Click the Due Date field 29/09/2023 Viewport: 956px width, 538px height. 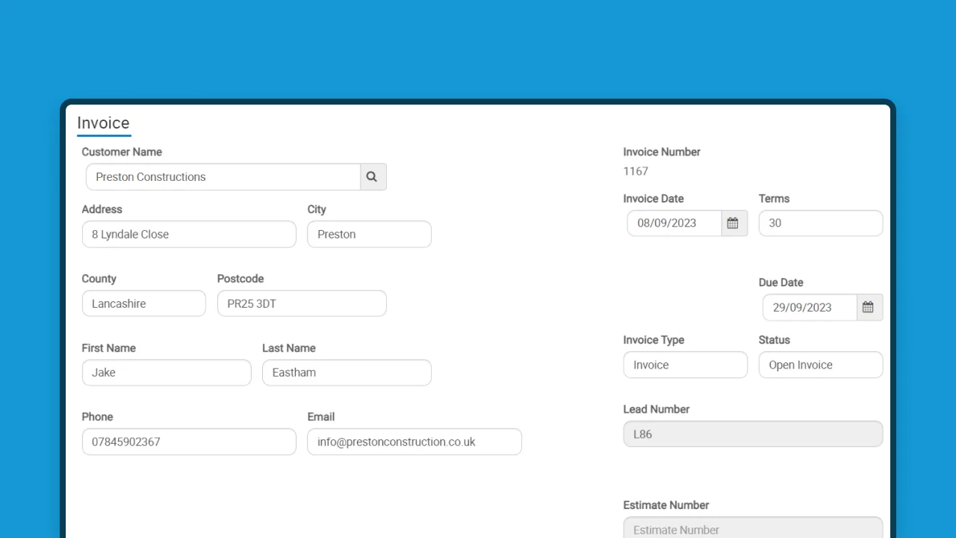tap(810, 307)
